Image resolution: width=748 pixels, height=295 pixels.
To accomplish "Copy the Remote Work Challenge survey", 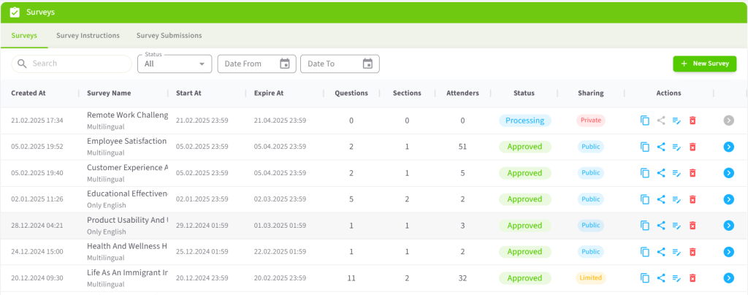I will tap(645, 120).
